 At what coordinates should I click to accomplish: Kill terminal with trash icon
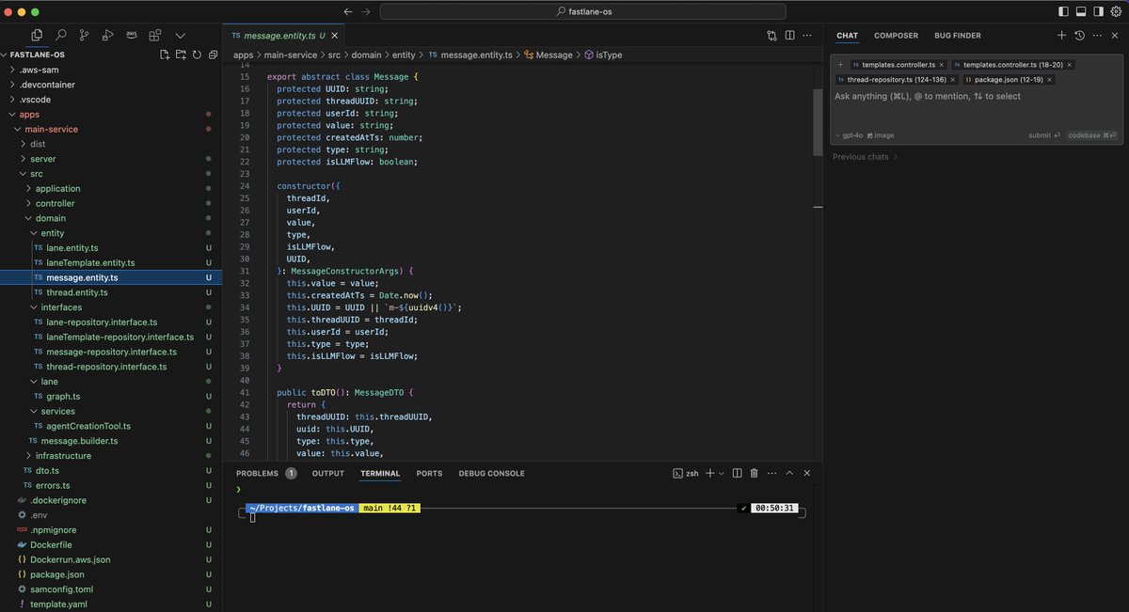(x=755, y=474)
